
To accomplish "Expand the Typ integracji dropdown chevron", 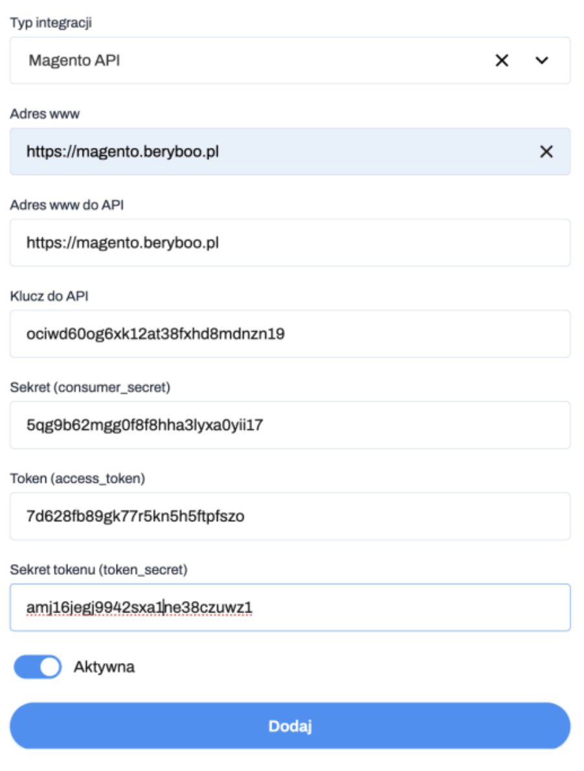I will 542,60.
